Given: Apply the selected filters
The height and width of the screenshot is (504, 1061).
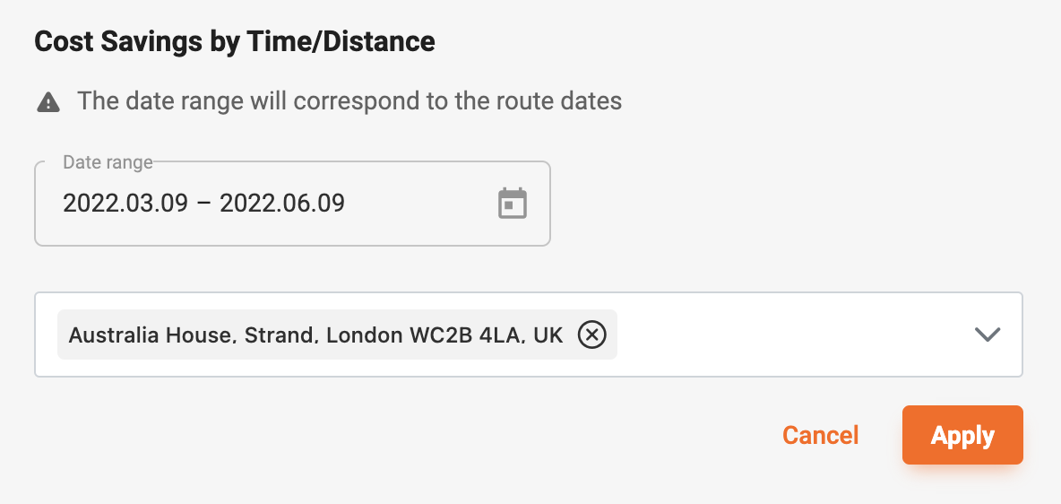Looking at the screenshot, I should coord(962,435).
